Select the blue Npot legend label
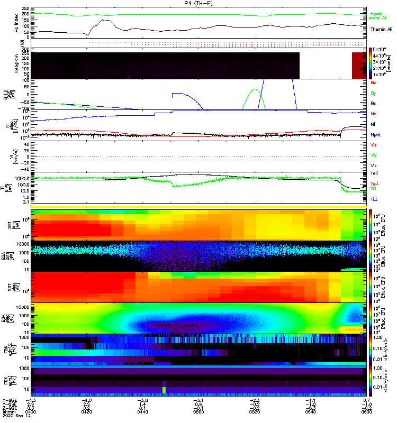 point(376,135)
